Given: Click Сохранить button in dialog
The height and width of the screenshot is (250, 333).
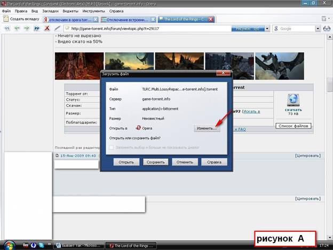Looking at the screenshot, I should pyautogui.click(x=155, y=162).
